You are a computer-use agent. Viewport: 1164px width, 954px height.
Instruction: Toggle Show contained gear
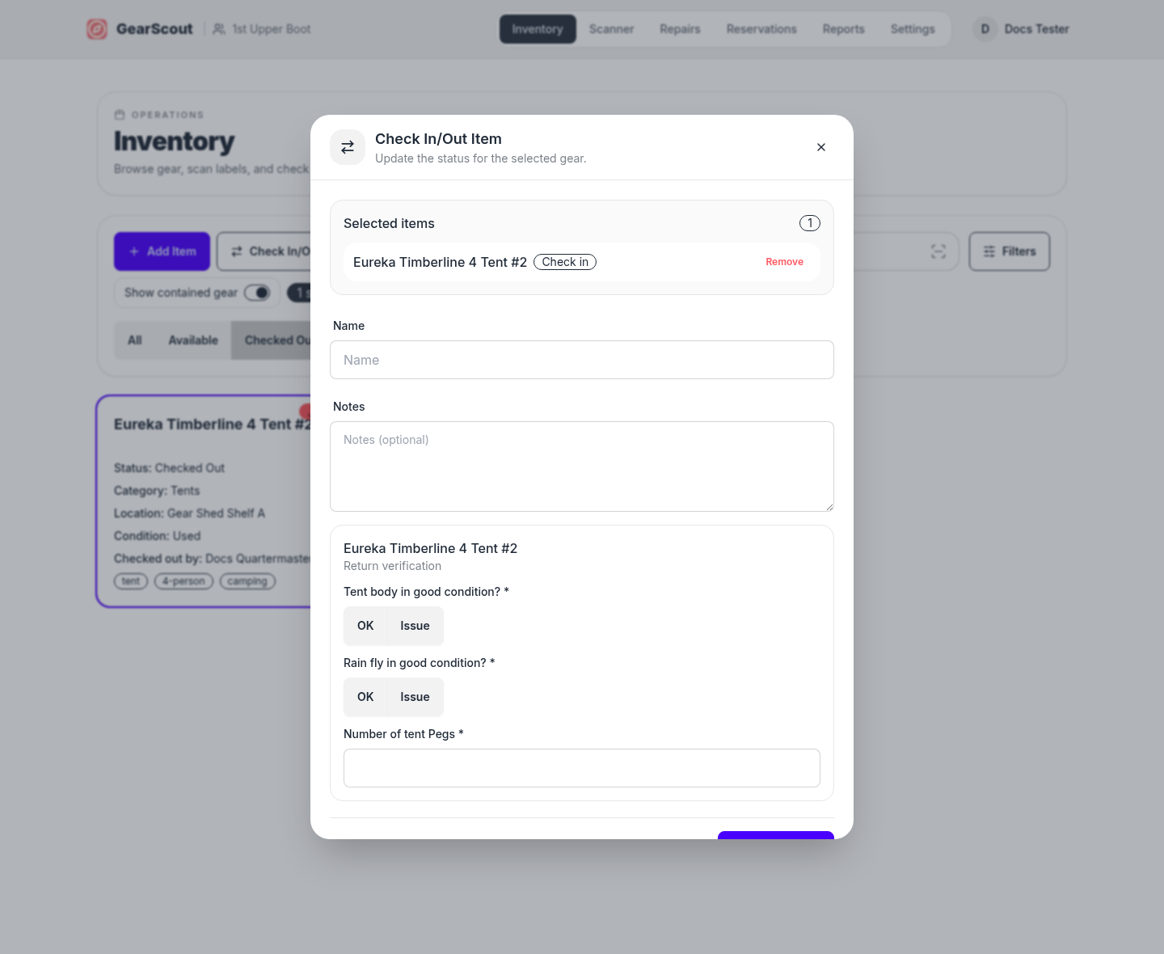coord(256,293)
